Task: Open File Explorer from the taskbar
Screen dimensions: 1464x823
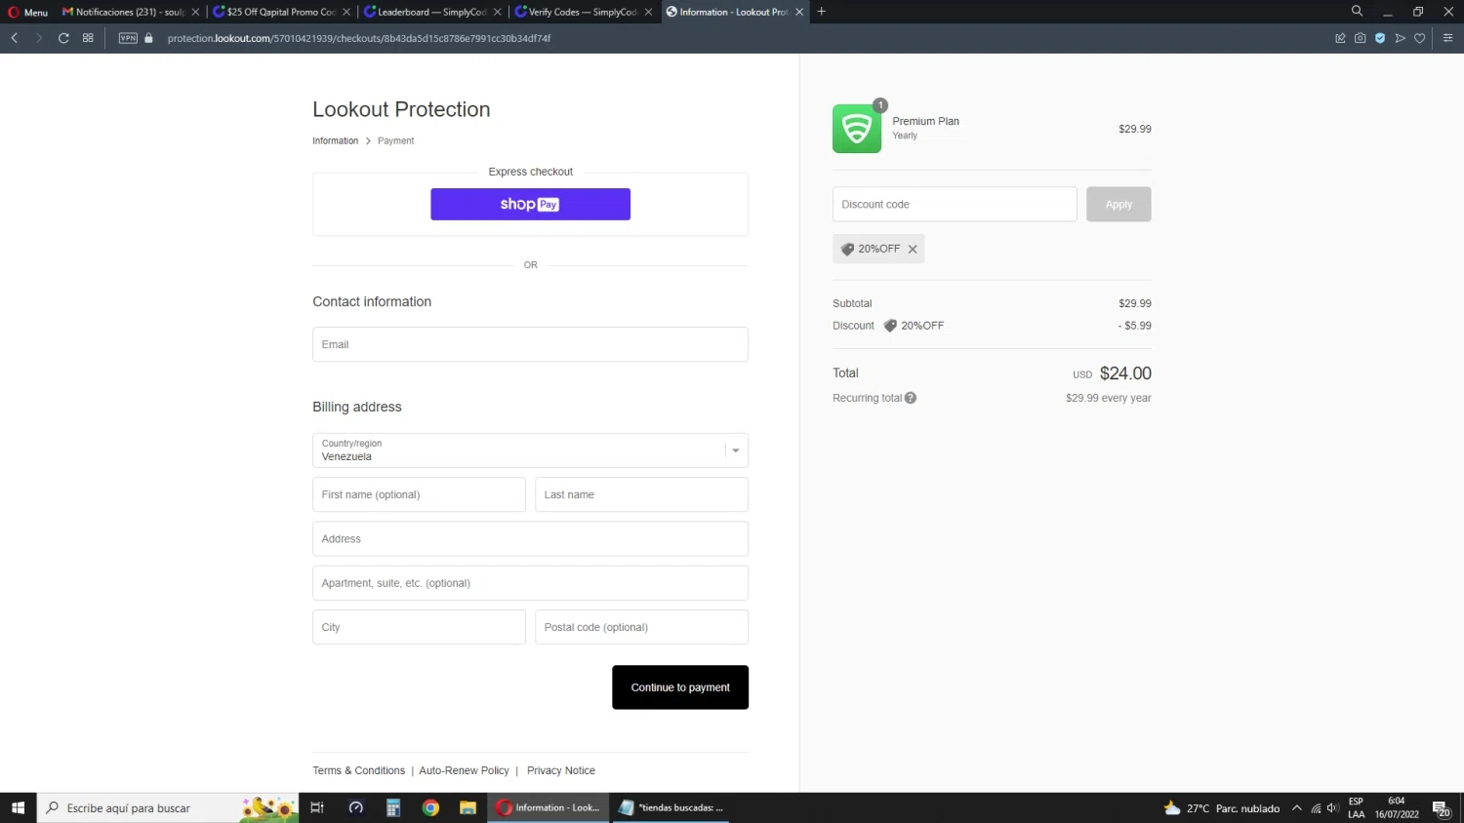Action: [468, 807]
